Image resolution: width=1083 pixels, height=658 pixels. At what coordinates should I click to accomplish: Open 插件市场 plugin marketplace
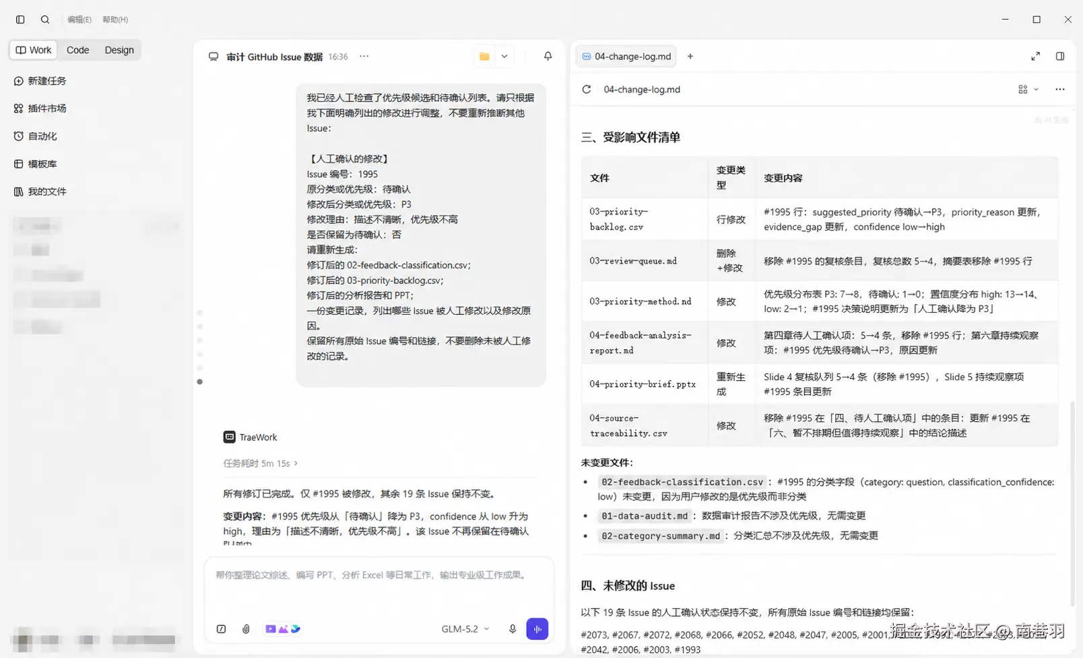40,108
